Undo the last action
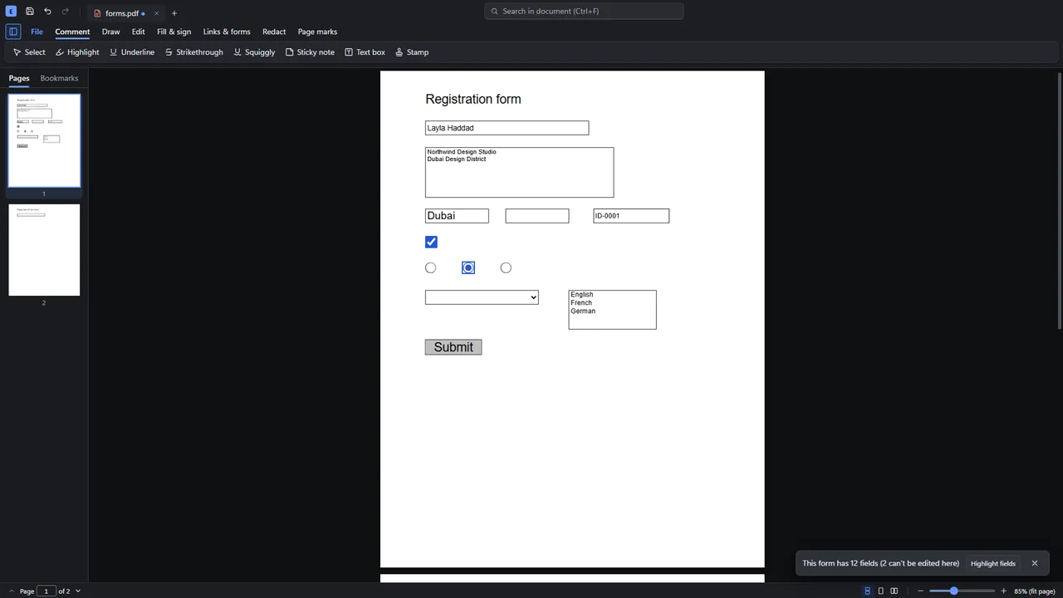The width and height of the screenshot is (1063, 598). coord(47,12)
